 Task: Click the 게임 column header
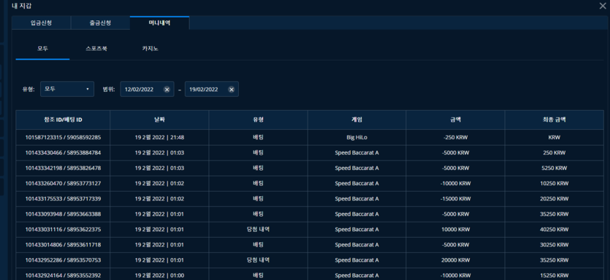[357, 120]
